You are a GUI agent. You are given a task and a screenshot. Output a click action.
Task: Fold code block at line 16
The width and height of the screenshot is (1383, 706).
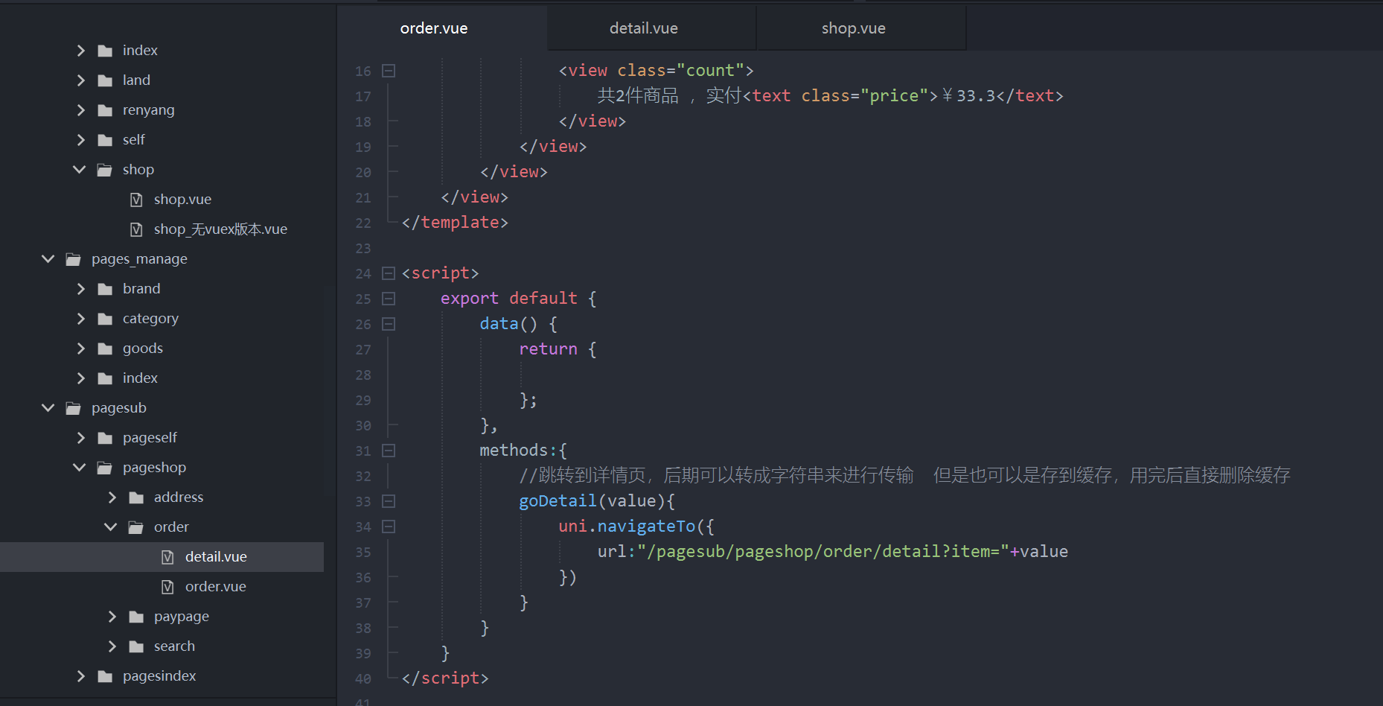tap(389, 71)
